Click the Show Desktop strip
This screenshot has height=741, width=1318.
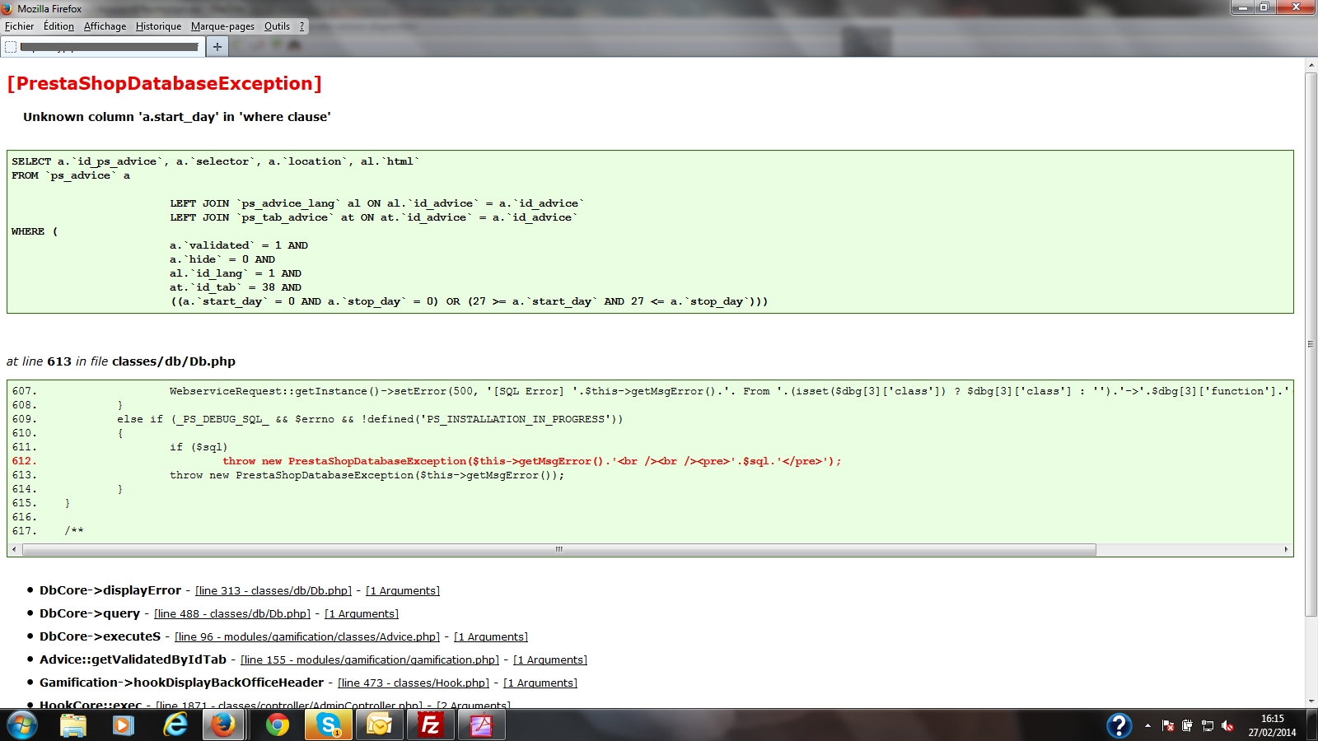tap(1311, 725)
